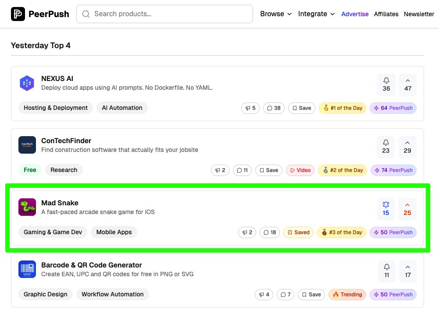Select the Free tag on ConTechFinder

click(30, 170)
